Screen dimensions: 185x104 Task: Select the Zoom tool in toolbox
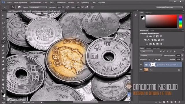point(3,88)
